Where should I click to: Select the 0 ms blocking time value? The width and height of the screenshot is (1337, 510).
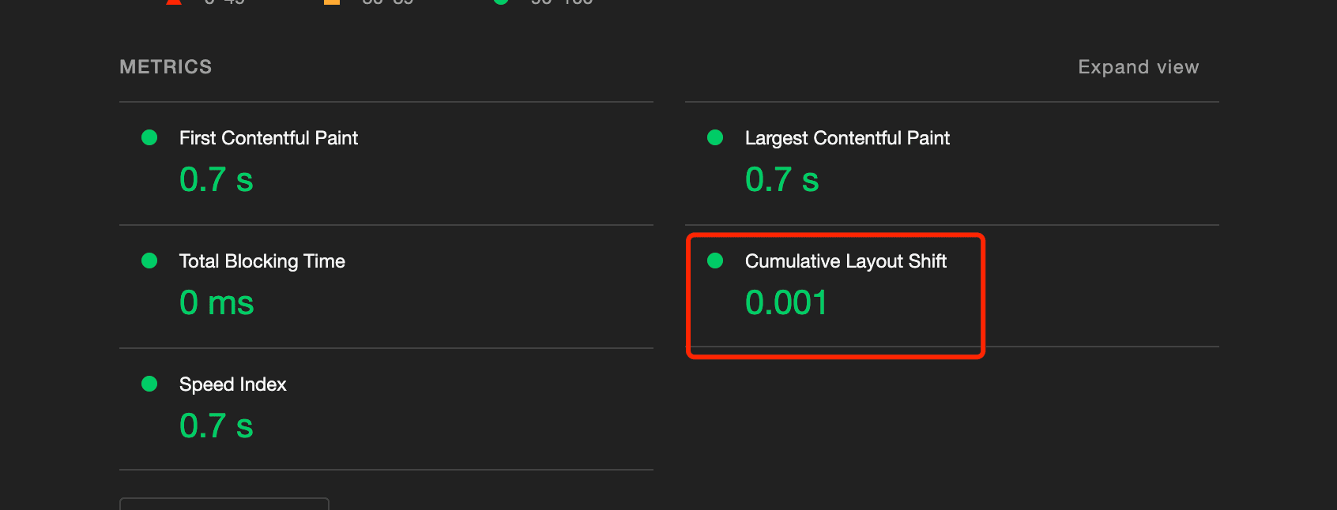217,303
